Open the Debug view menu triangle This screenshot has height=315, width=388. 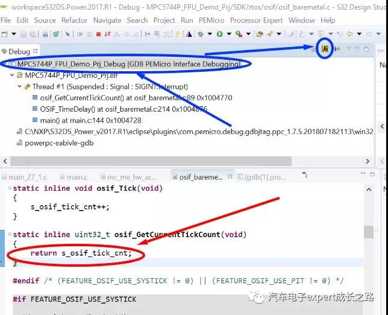tap(348, 48)
